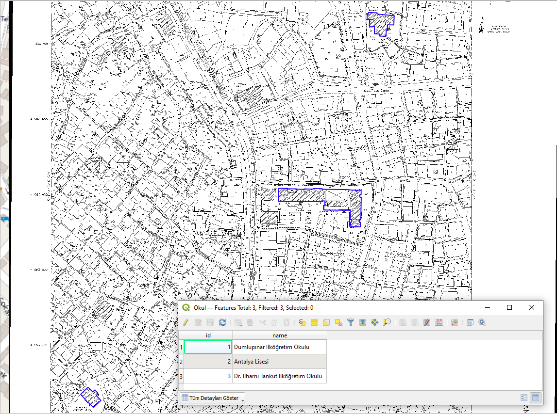Viewport: 557px width, 414px height.
Task: Select the cell 'Dr. İlhami Tankut İlköğretim Okulu'
Action: point(280,376)
